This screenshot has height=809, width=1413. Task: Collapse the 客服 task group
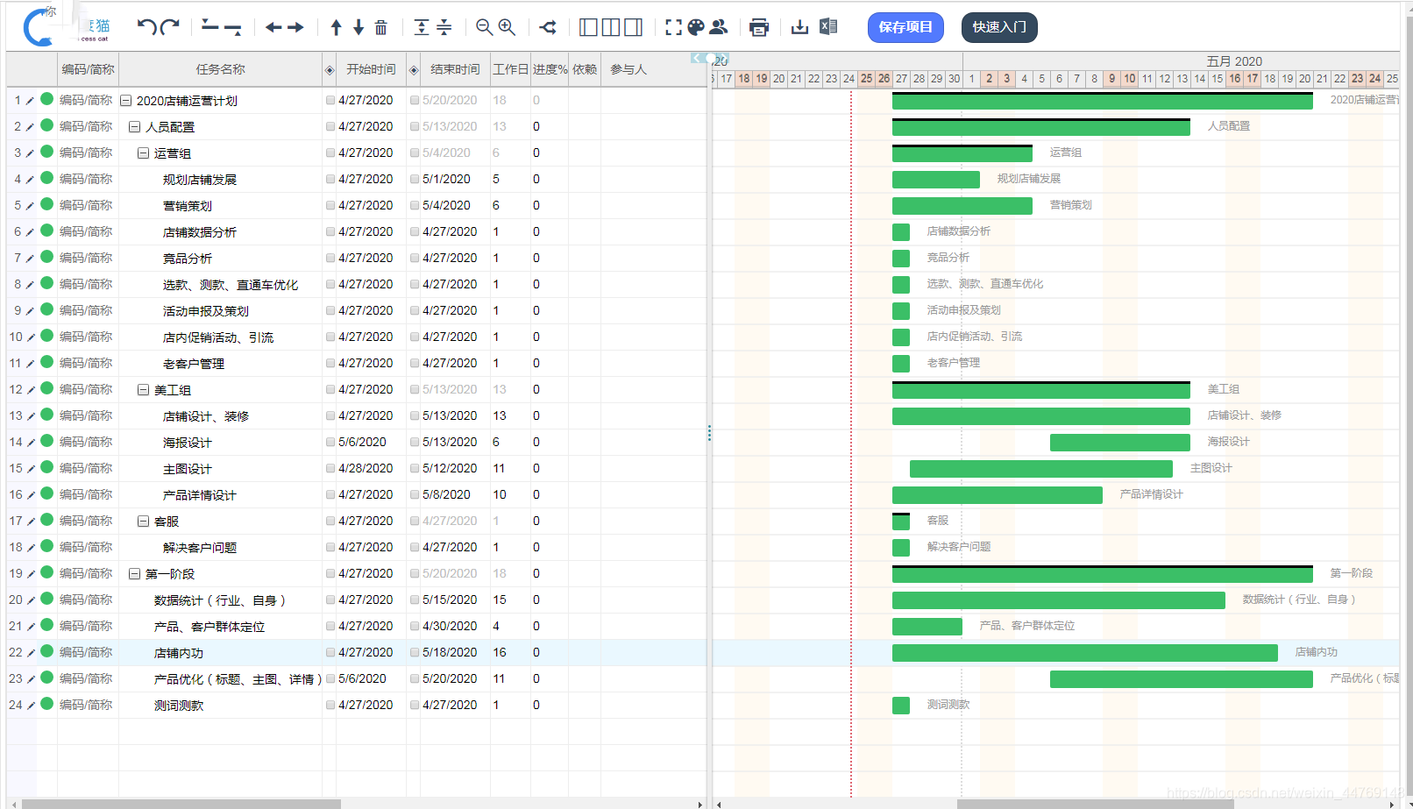click(x=143, y=522)
